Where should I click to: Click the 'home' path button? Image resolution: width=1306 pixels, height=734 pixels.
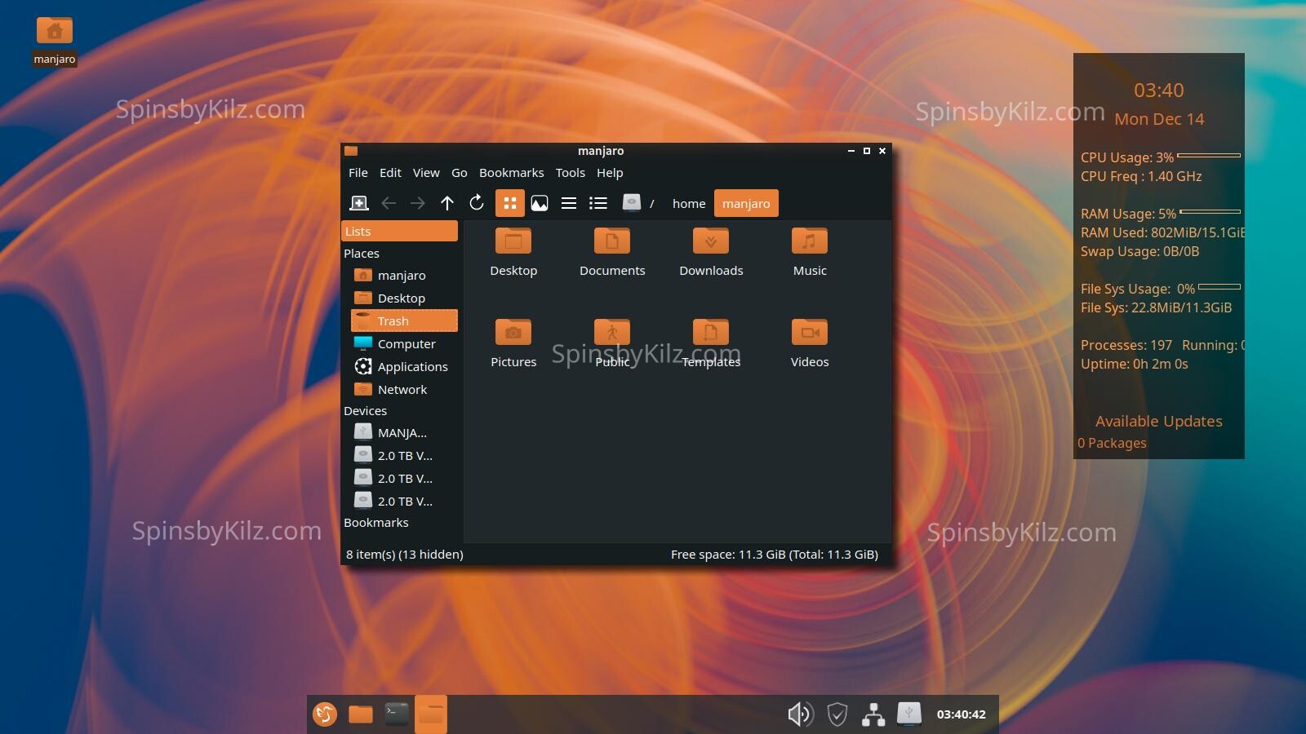coord(688,204)
